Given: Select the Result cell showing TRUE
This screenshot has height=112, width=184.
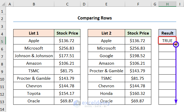Looking at the screenshot, I should coord(167,41).
